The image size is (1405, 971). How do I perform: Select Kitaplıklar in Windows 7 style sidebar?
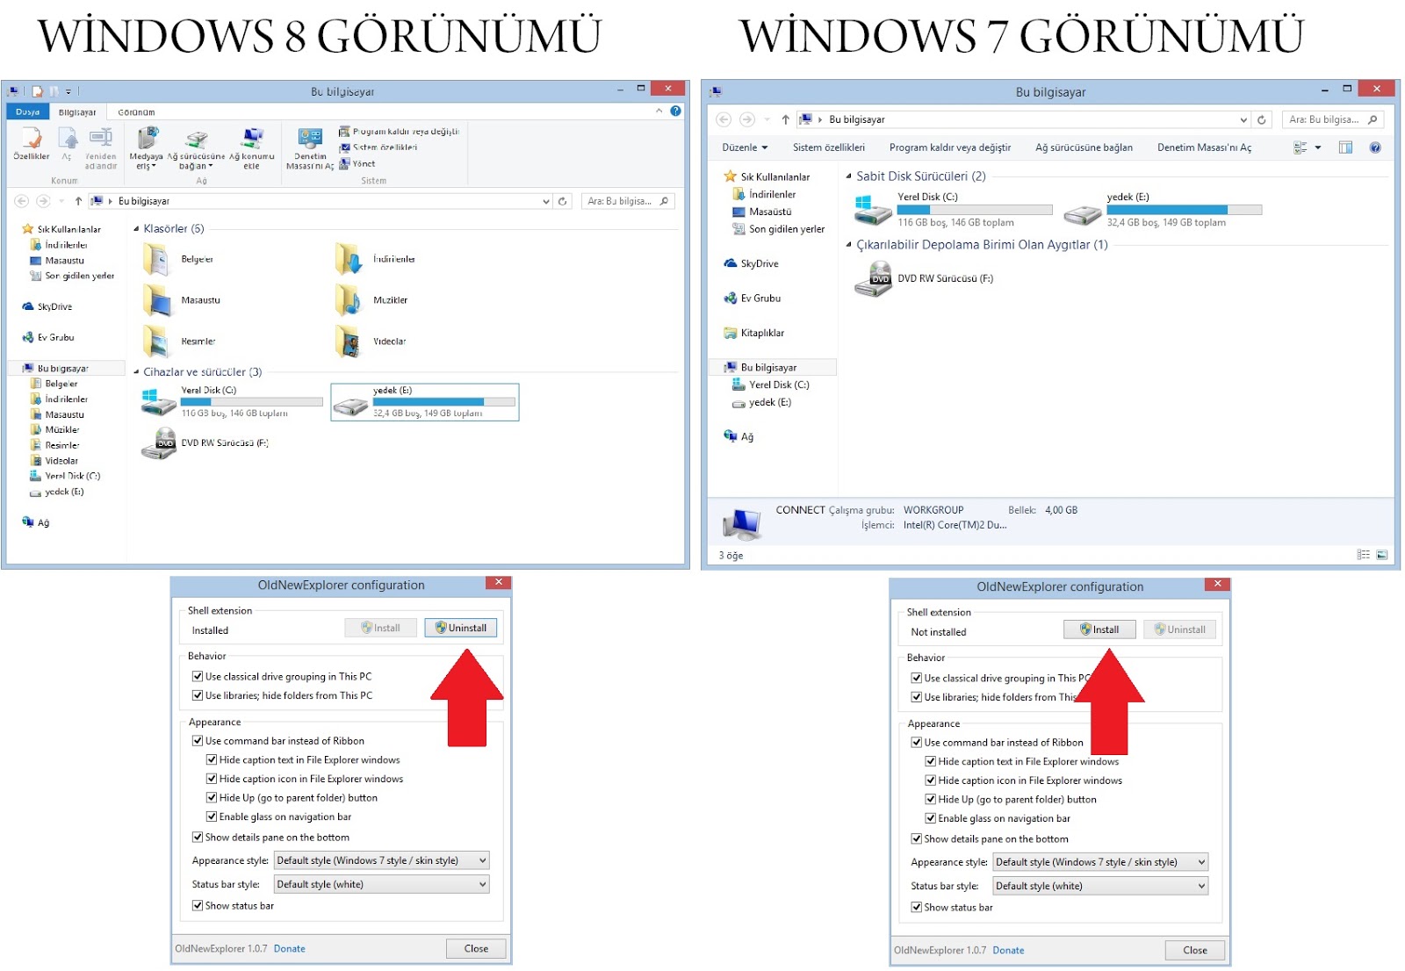(x=754, y=333)
